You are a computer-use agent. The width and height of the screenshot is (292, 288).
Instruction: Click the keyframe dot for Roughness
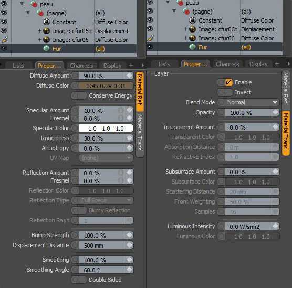[75, 138]
